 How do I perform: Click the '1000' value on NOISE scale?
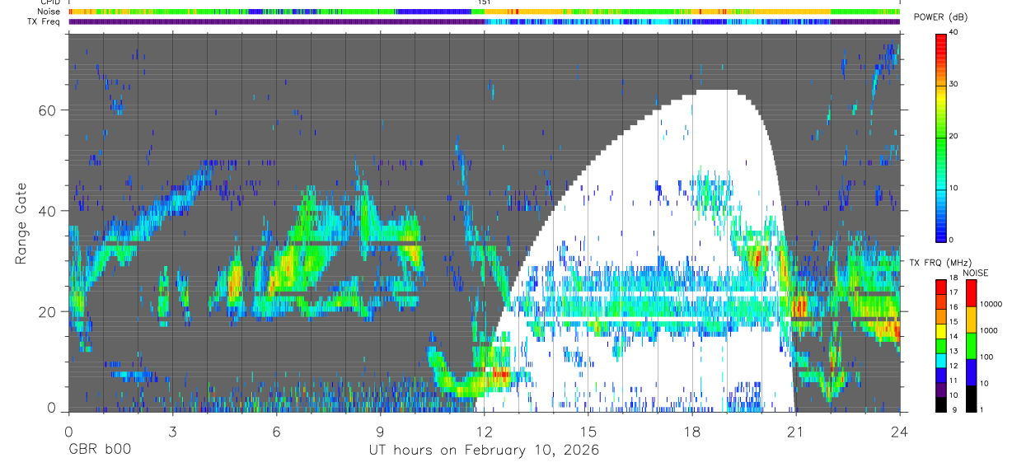coord(989,330)
